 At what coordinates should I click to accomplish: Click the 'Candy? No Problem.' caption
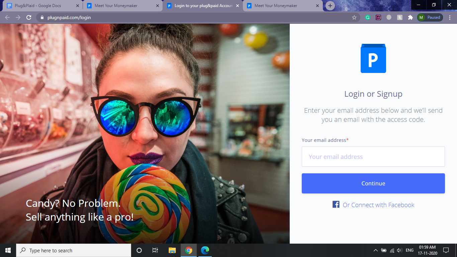pyautogui.click(x=73, y=203)
